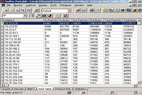
Task: Switch to pie chart view
Action: pos(50,16)
